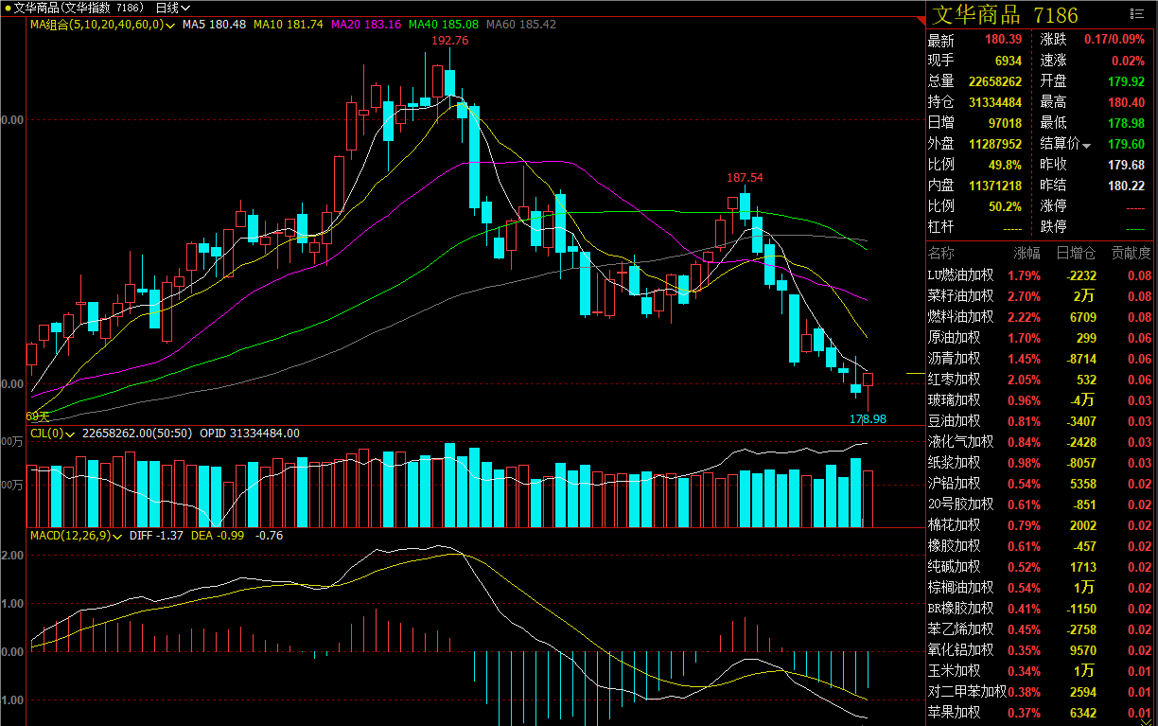Screen dimensions: 1158x726
Task: Select the 原油加权 row
Action: [x=1040, y=338]
